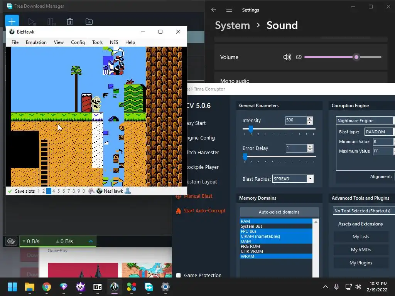Select RAM in Memory Domains list
395x296 pixels.
[x=276, y=221]
